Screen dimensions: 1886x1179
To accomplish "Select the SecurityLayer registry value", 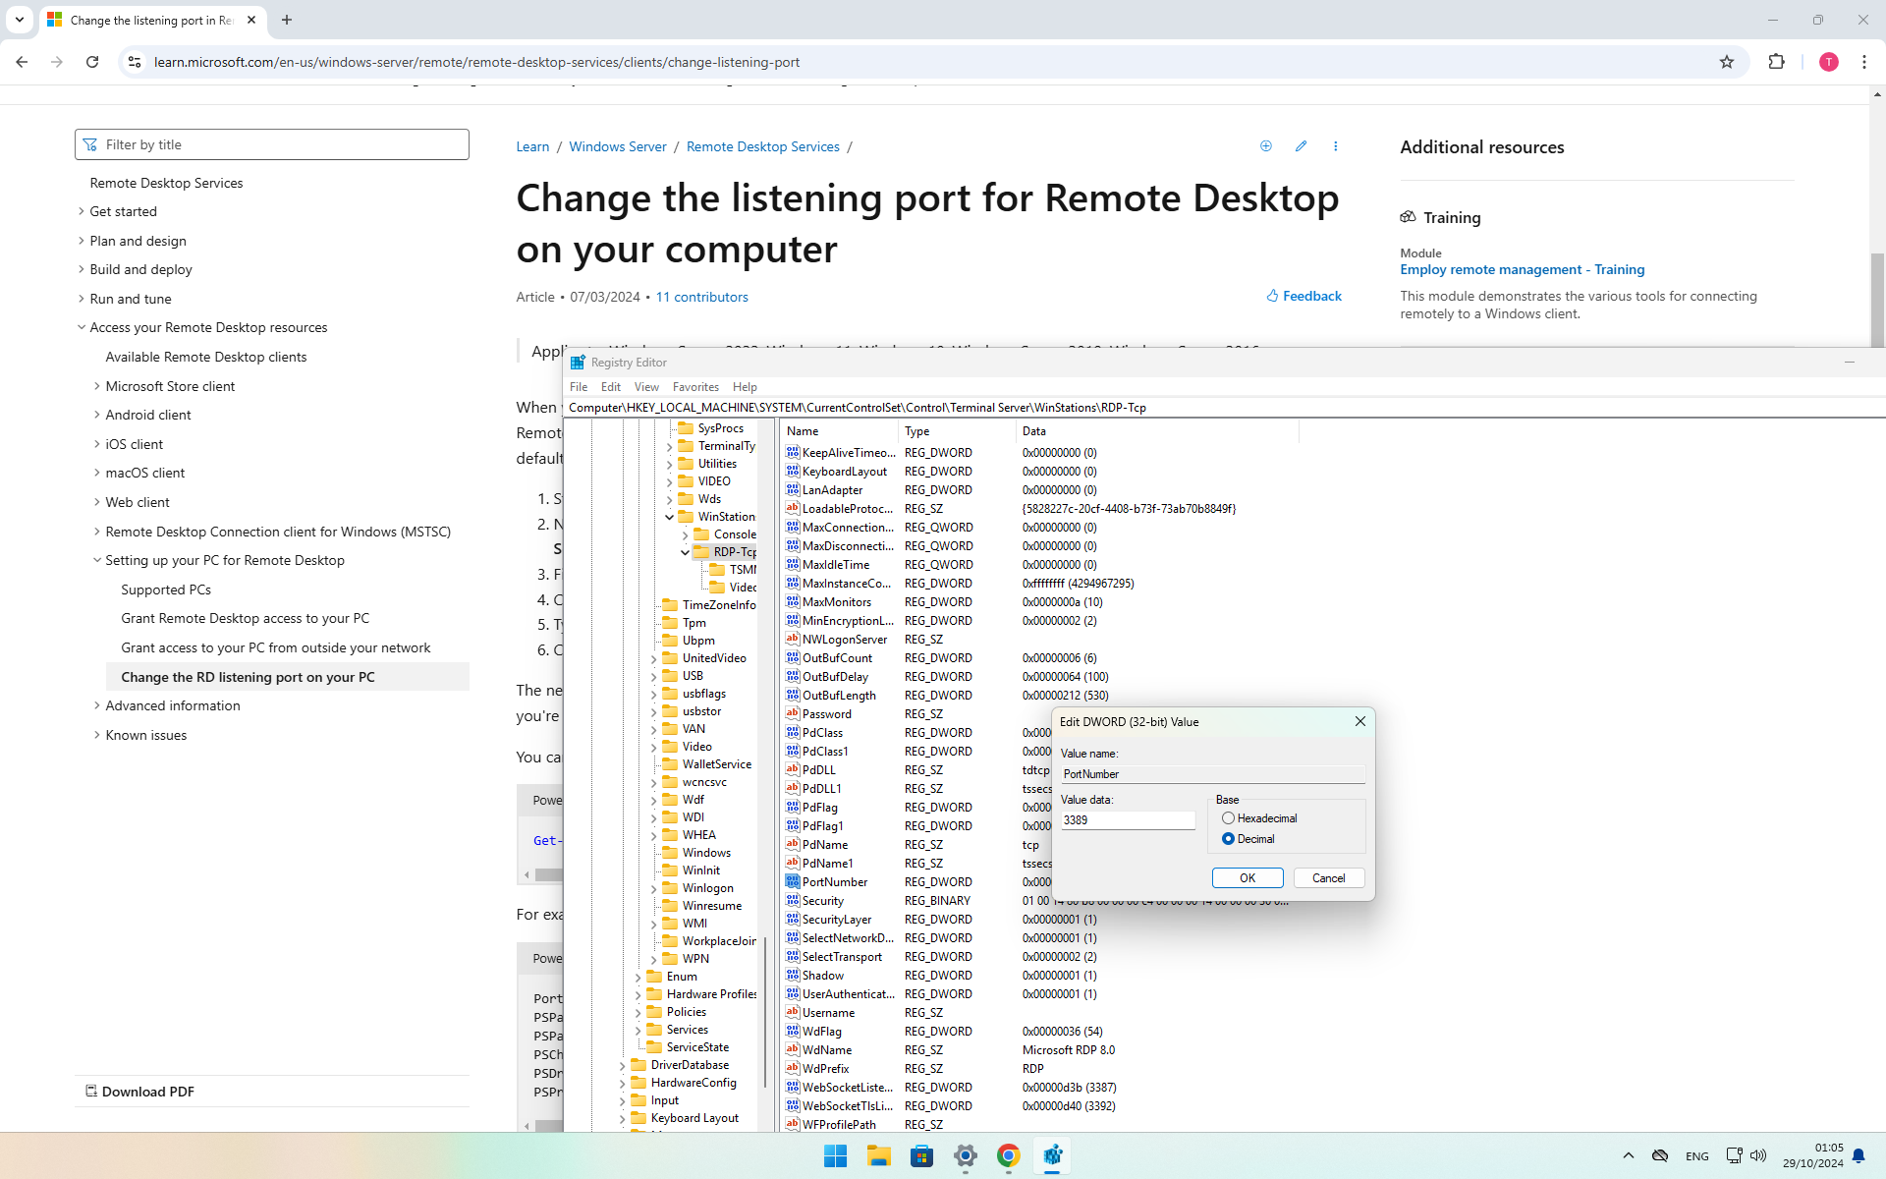I will (x=837, y=920).
